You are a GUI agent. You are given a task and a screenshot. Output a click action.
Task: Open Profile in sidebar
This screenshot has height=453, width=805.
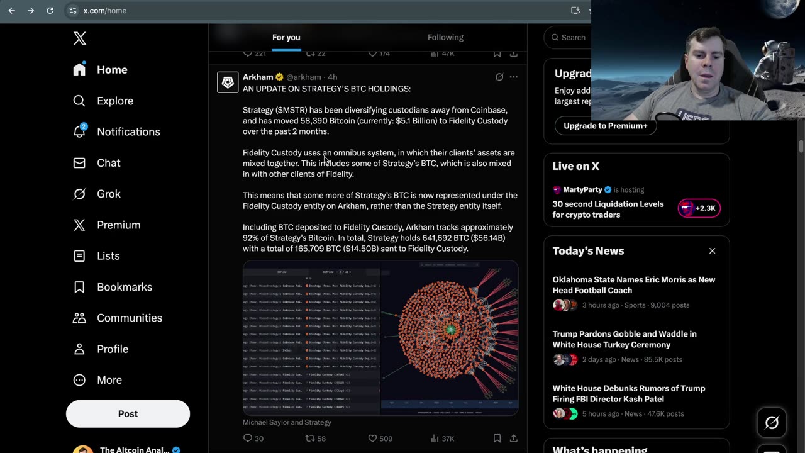coord(101,349)
